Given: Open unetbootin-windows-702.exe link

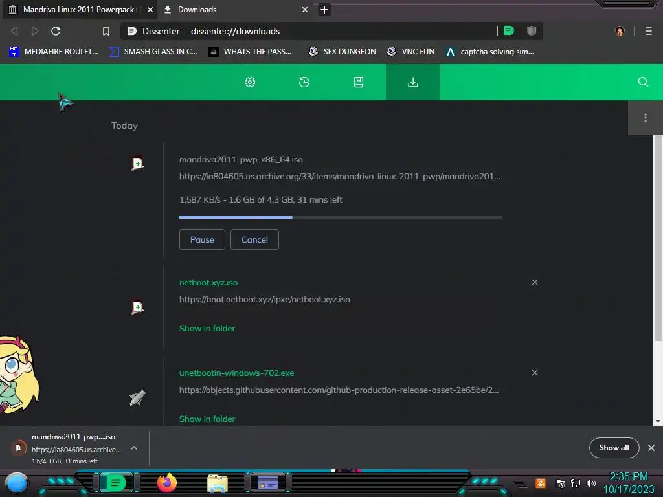Looking at the screenshot, I should pos(237,373).
